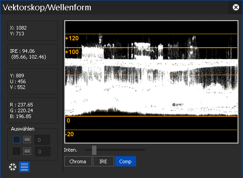Click the Y U V values panel
The width and height of the screenshot is (243, 178).
coord(32,81)
